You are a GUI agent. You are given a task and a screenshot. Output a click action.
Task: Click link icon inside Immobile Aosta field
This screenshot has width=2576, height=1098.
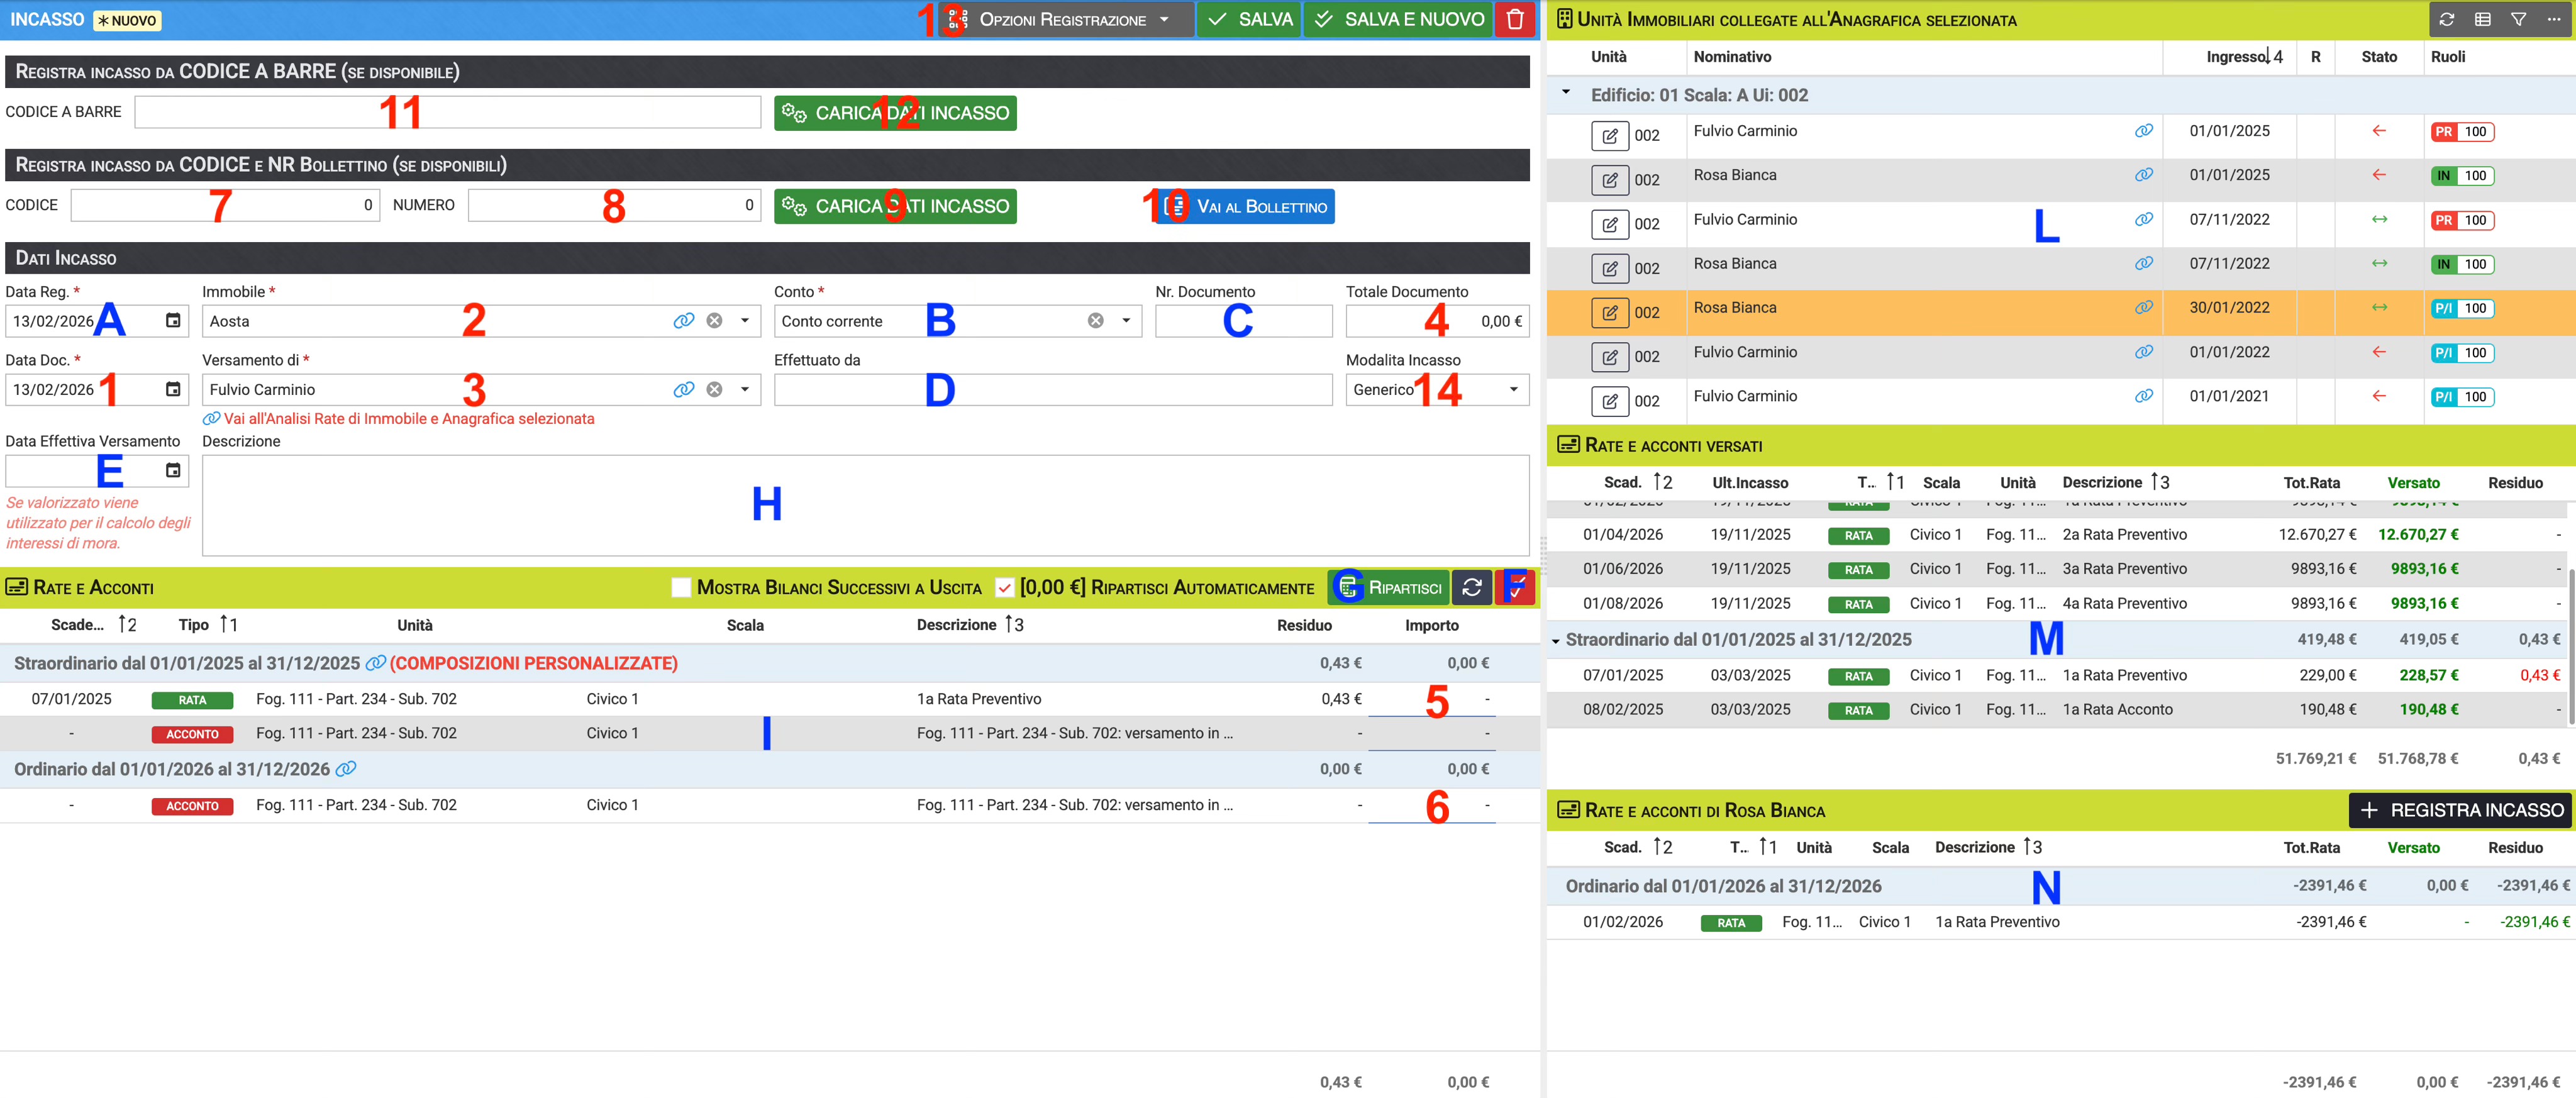[x=683, y=321]
